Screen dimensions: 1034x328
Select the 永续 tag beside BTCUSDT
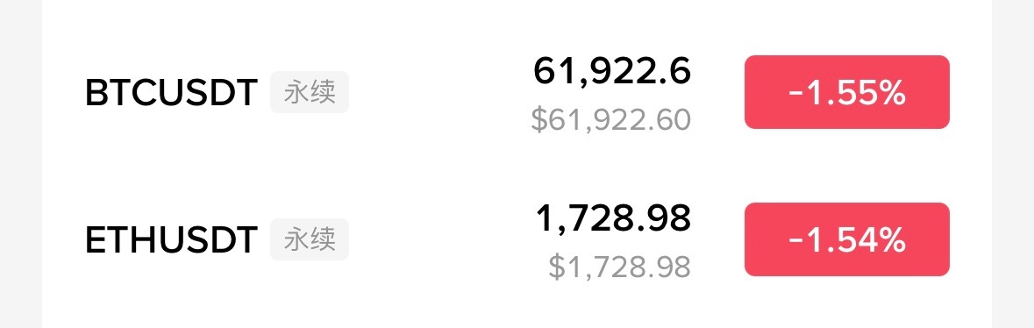[x=310, y=92]
